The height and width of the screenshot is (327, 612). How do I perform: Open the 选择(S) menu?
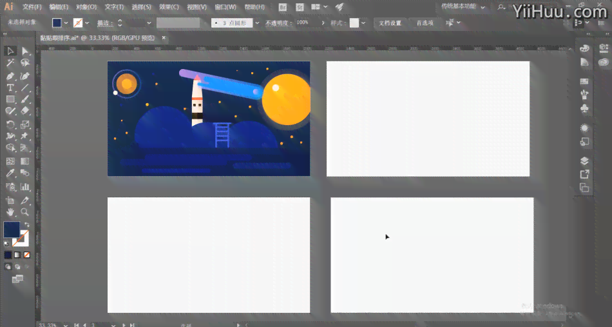coord(141,7)
